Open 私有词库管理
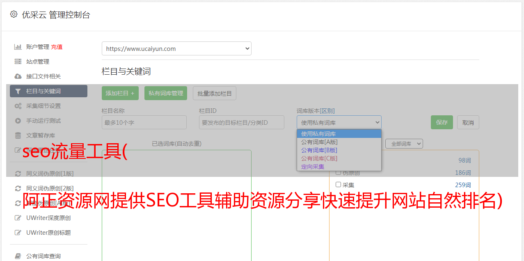Viewport: 524px width, 261px height. point(166,93)
